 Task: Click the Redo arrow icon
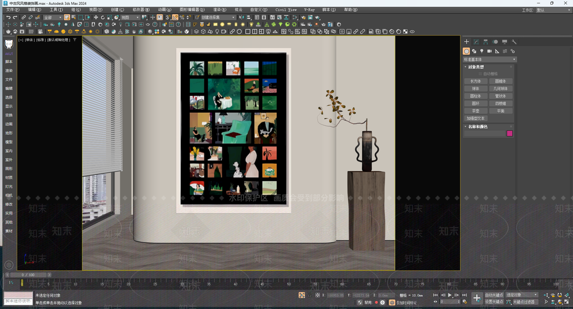click(x=15, y=17)
